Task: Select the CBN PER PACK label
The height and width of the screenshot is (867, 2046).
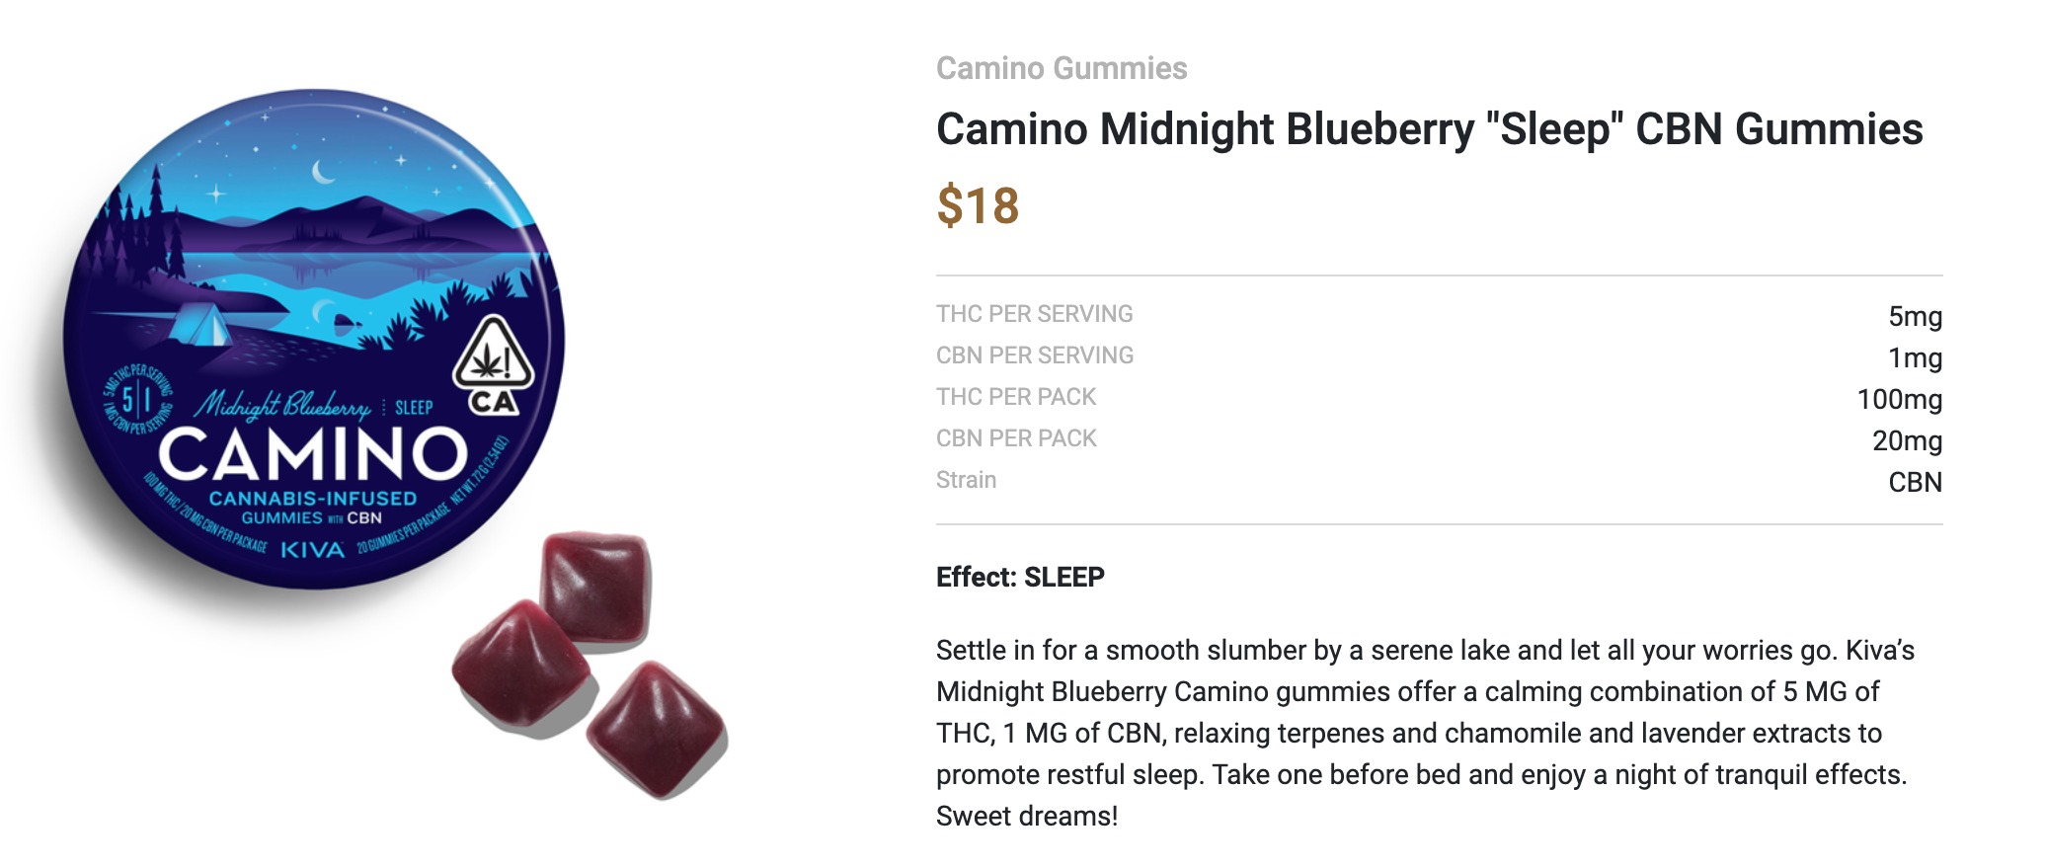Action: pos(1016,438)
